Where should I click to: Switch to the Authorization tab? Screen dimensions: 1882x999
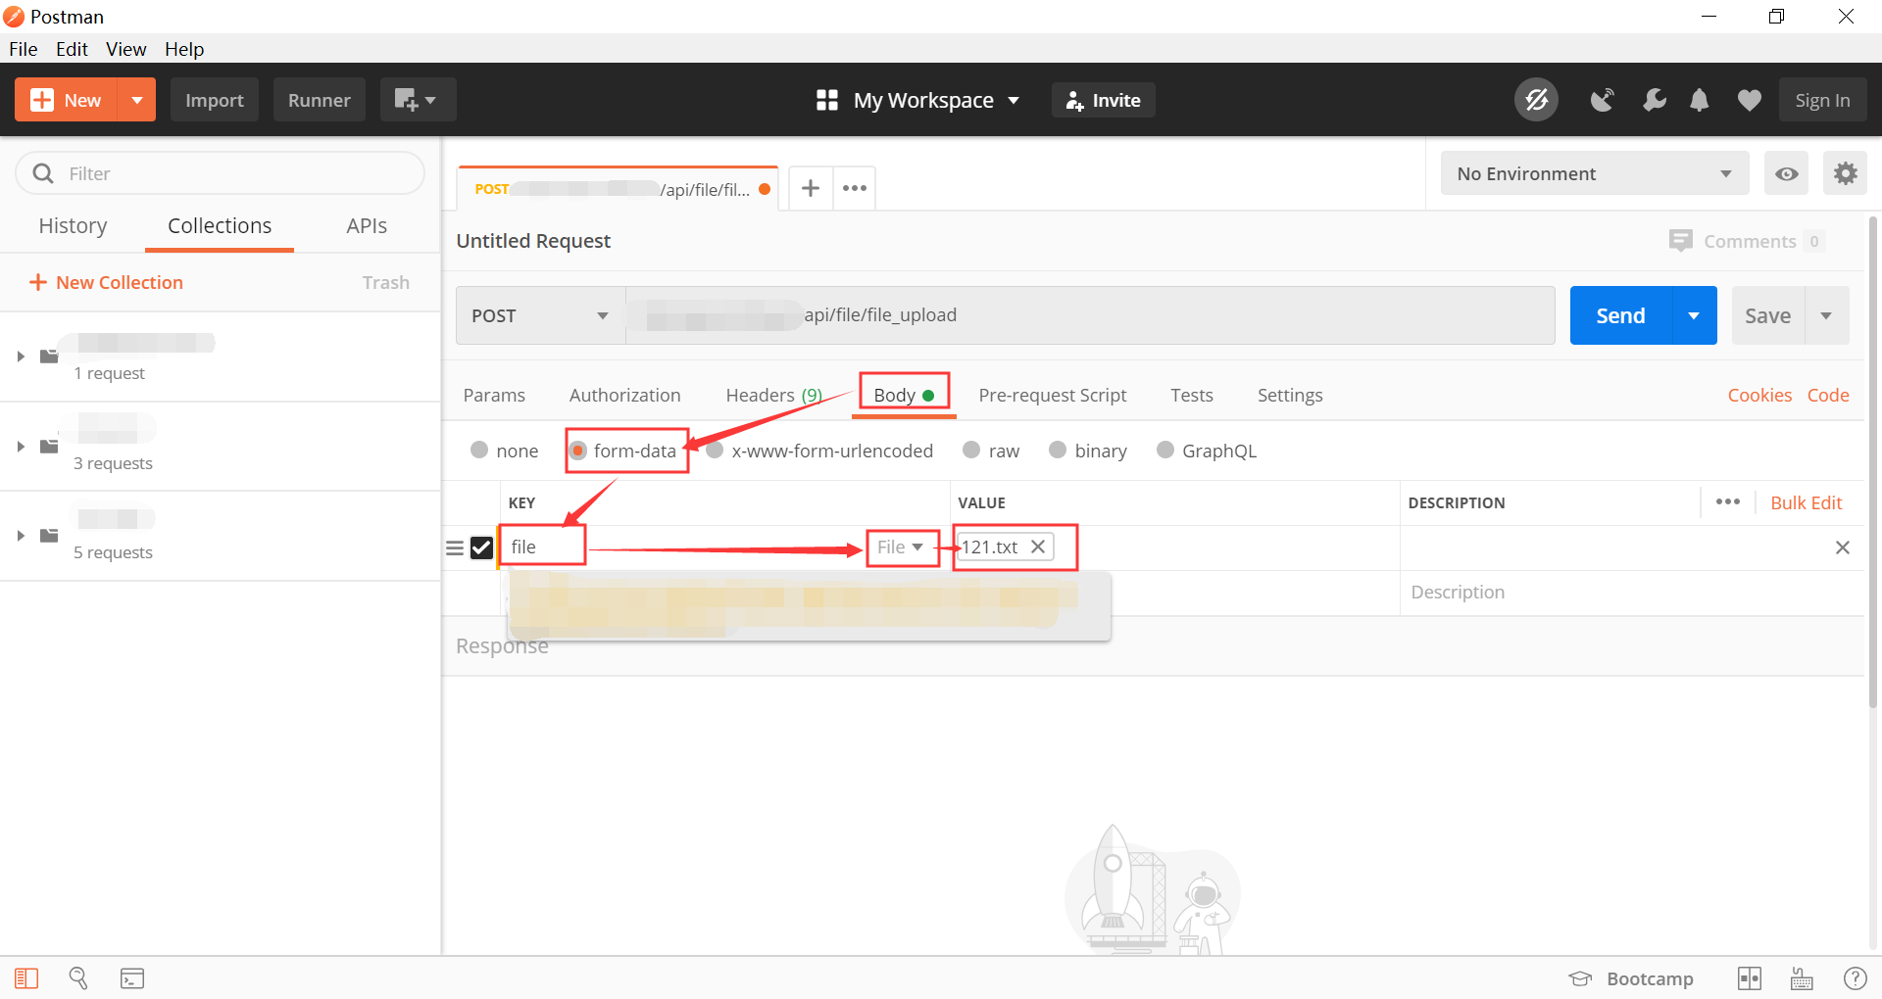(x=625, y=395)
